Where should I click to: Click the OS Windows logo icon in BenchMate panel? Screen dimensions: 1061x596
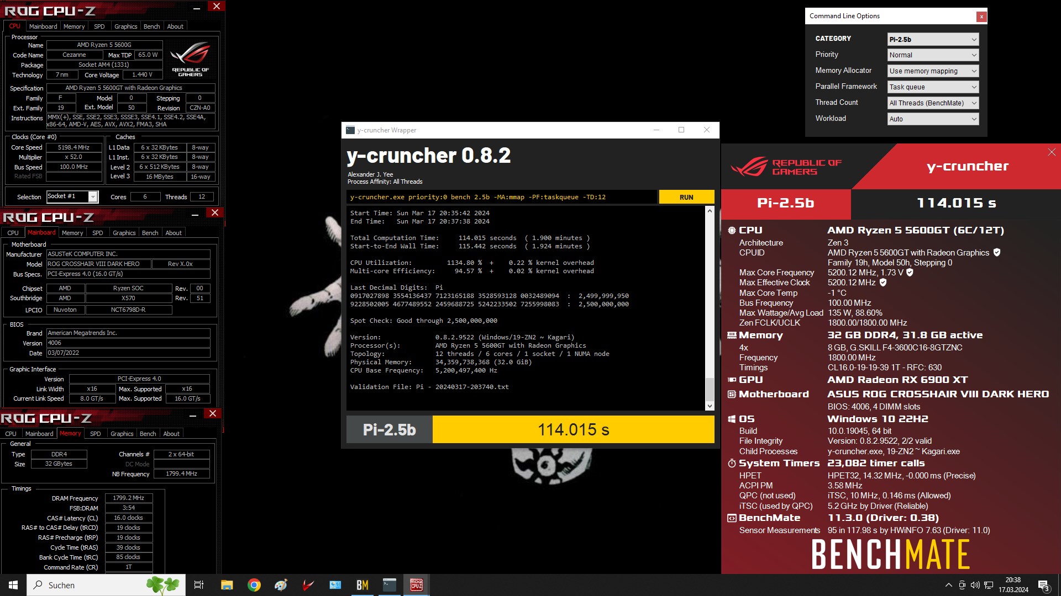[732, 419]
